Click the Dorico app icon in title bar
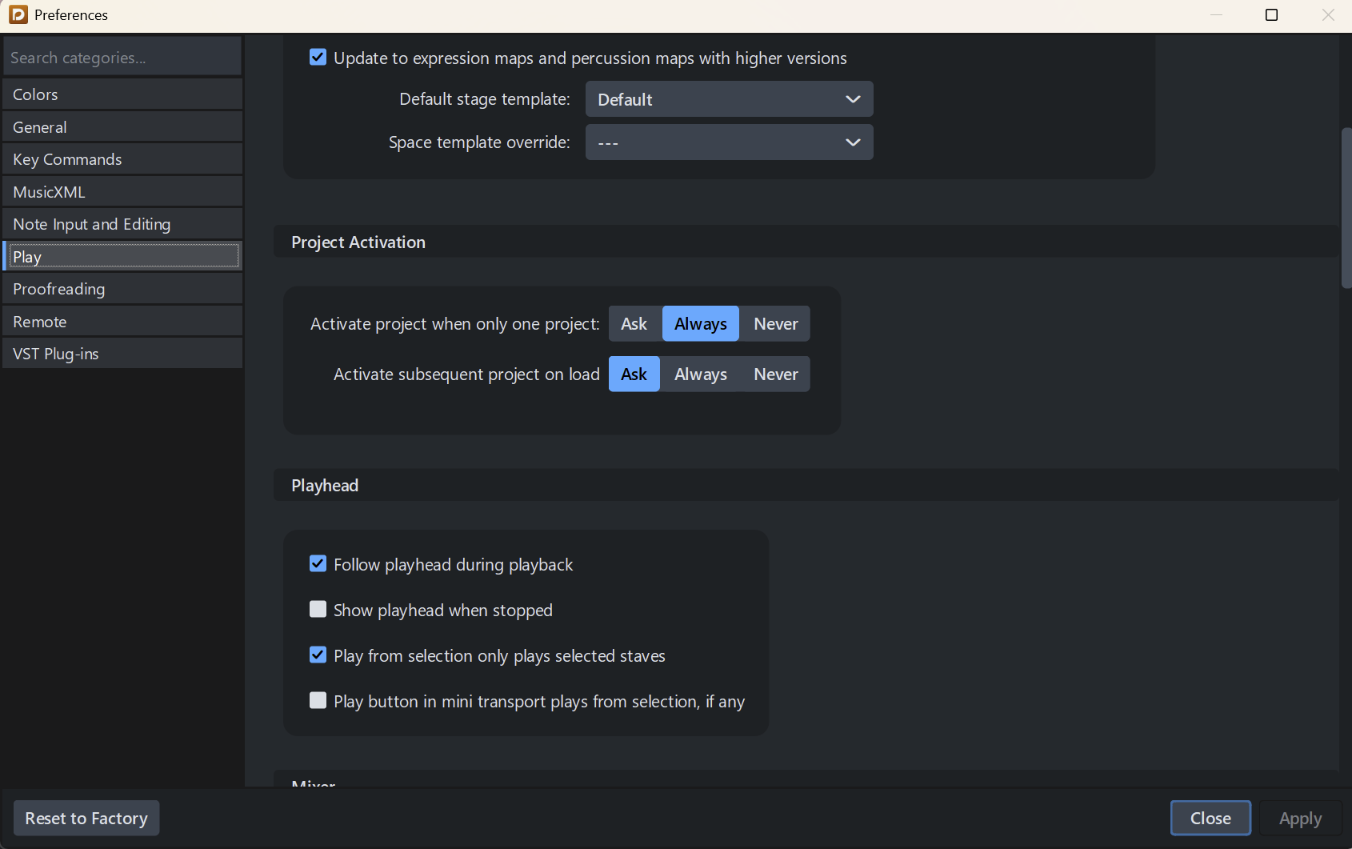This screenshot has width=1352, height=849. [18, 14]
